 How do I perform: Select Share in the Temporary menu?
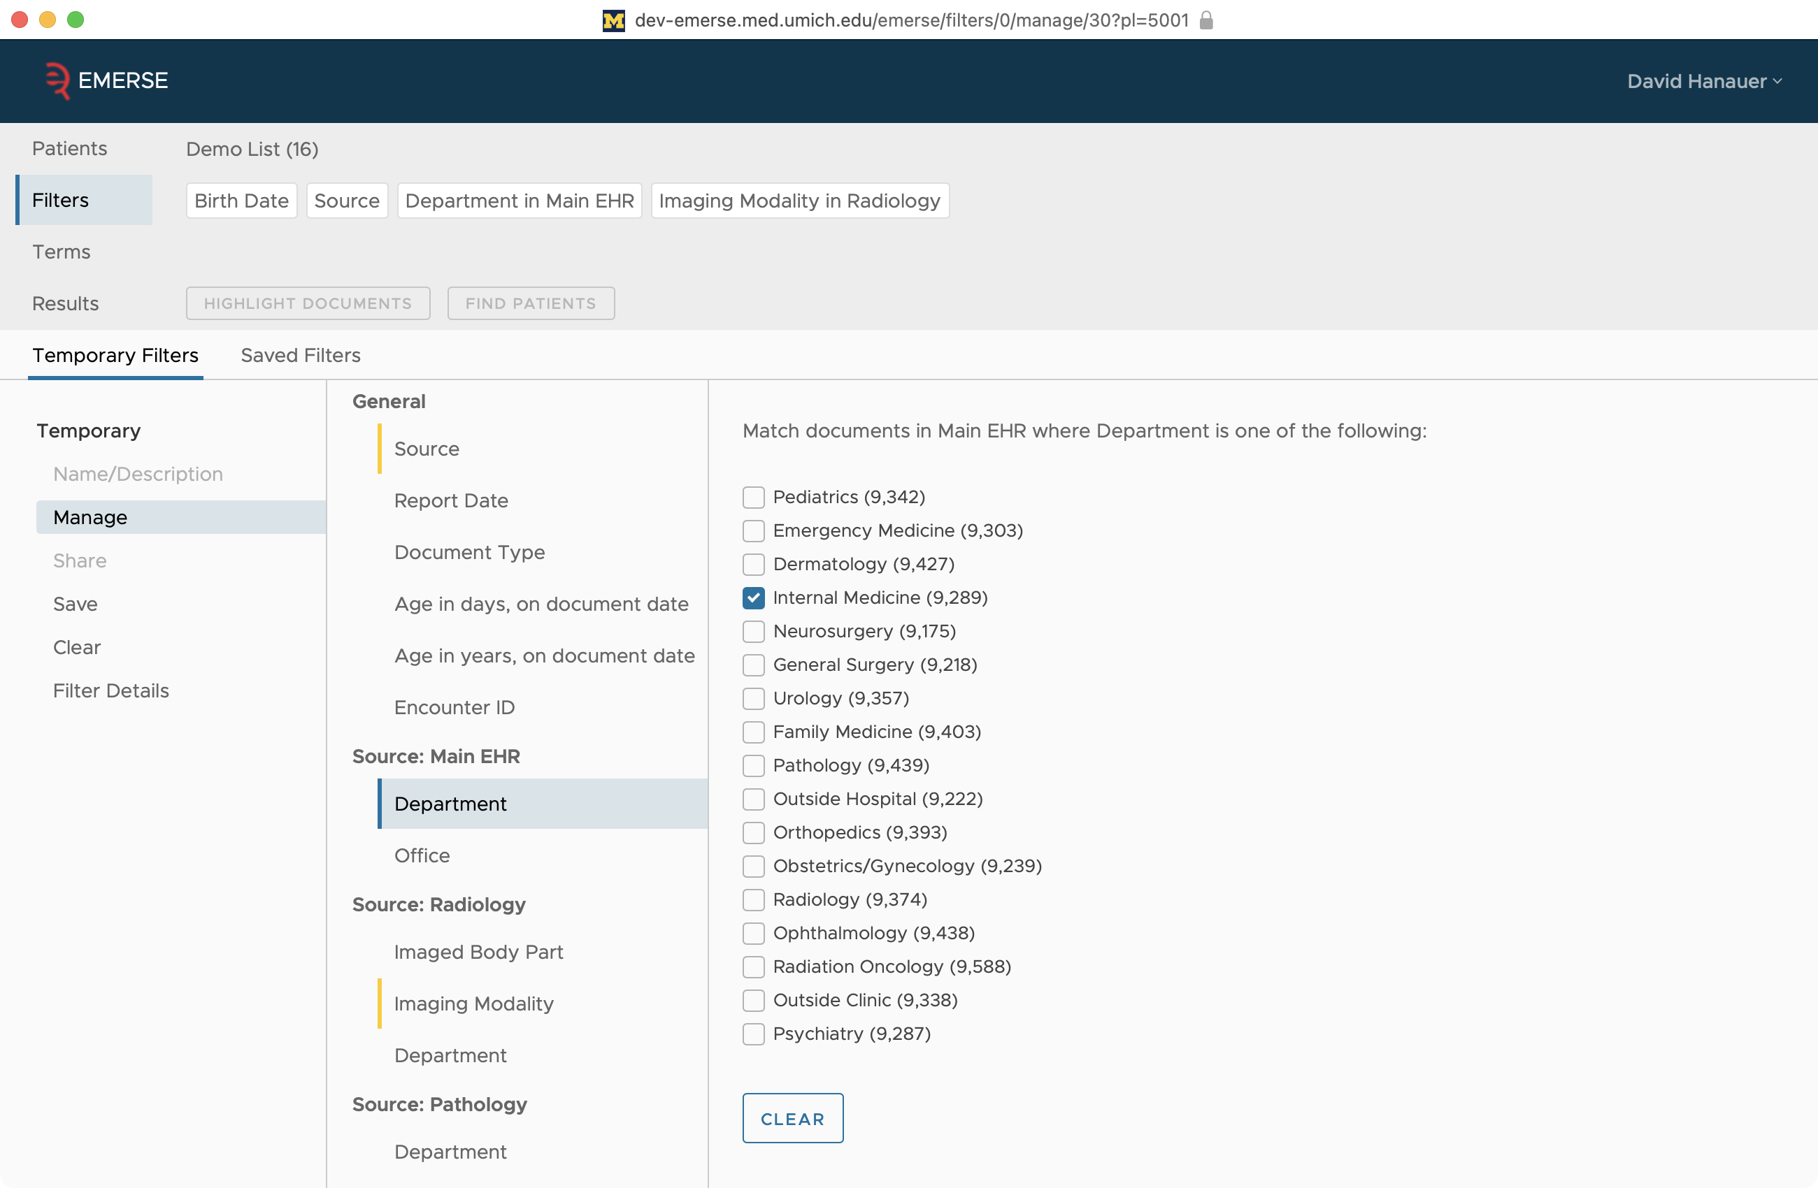pyautogui.click(x=80, y=560)
